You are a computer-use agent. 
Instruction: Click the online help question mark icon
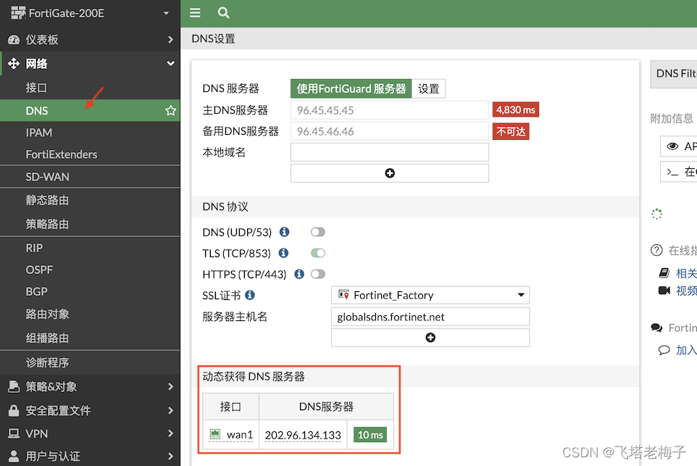pyautogui.click(x=656, y=250)
